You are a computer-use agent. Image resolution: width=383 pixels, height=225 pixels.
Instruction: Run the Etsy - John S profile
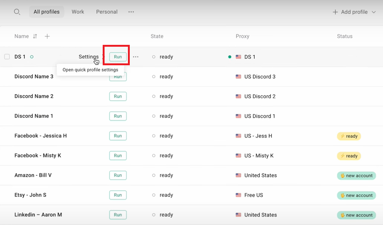tap(118, 195)
